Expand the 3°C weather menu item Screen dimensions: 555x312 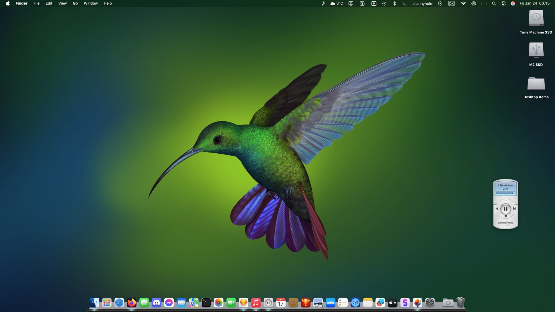click(x=337, y=3)
